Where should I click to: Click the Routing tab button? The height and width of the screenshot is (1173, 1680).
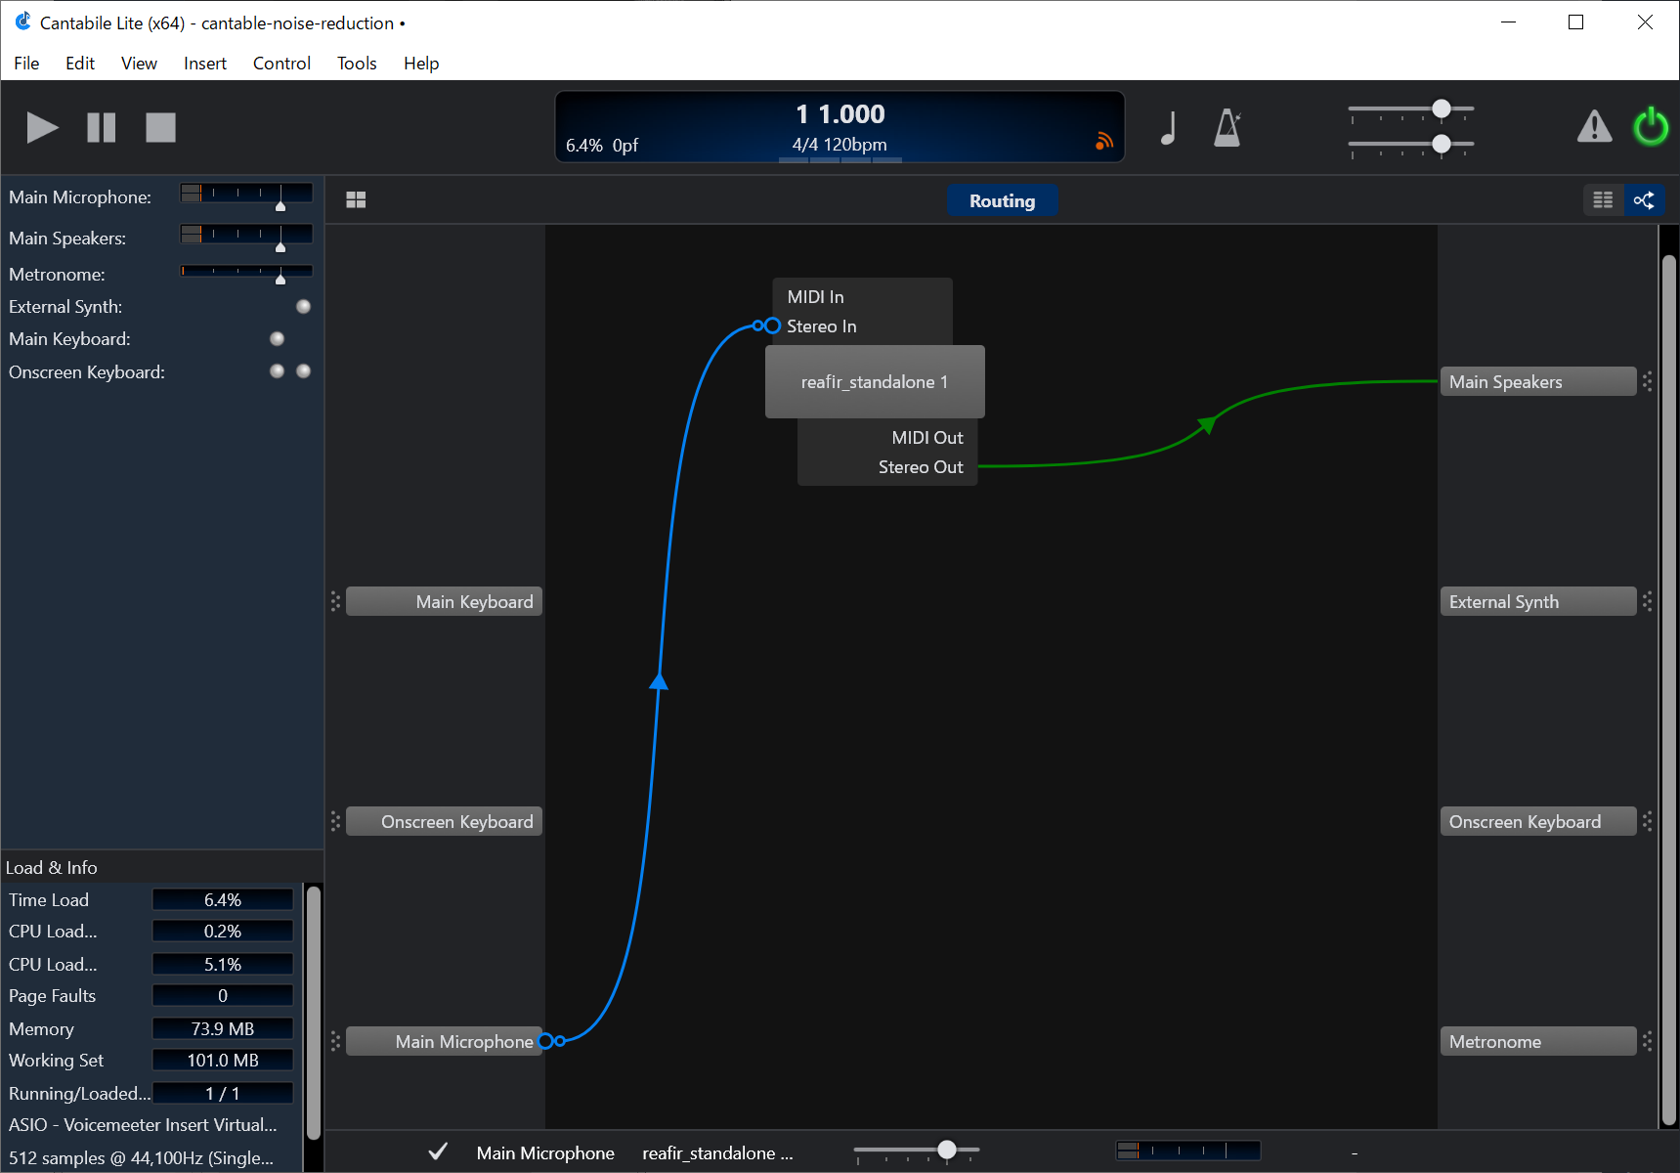pyautogui.click(x=1002, y=201)
